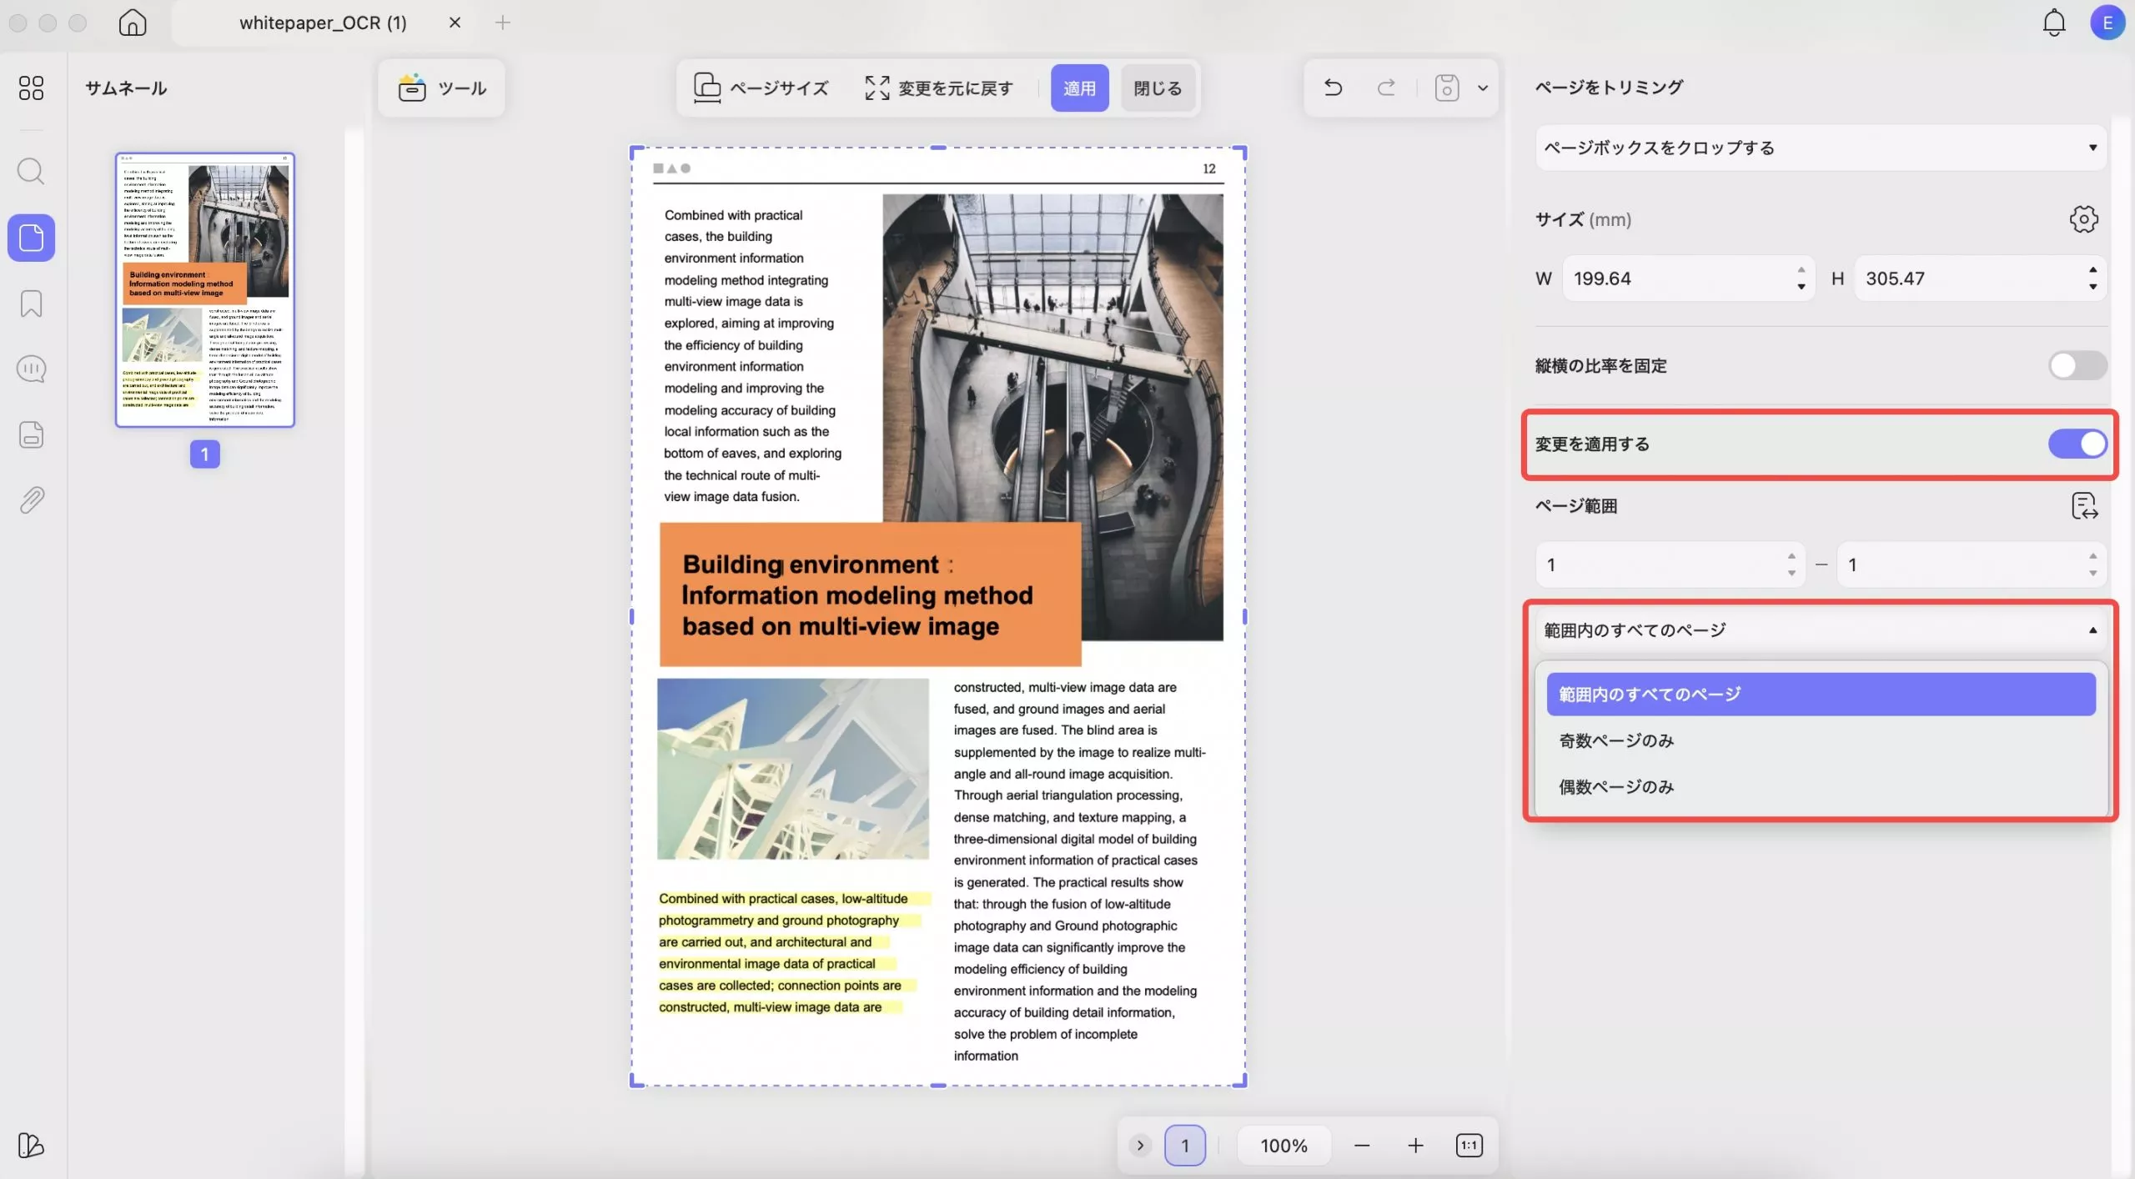The width and height of the screenshot is (2135, 1179).
Task: Open the search panel in the sidebar
Action: [x=31, y=171]
